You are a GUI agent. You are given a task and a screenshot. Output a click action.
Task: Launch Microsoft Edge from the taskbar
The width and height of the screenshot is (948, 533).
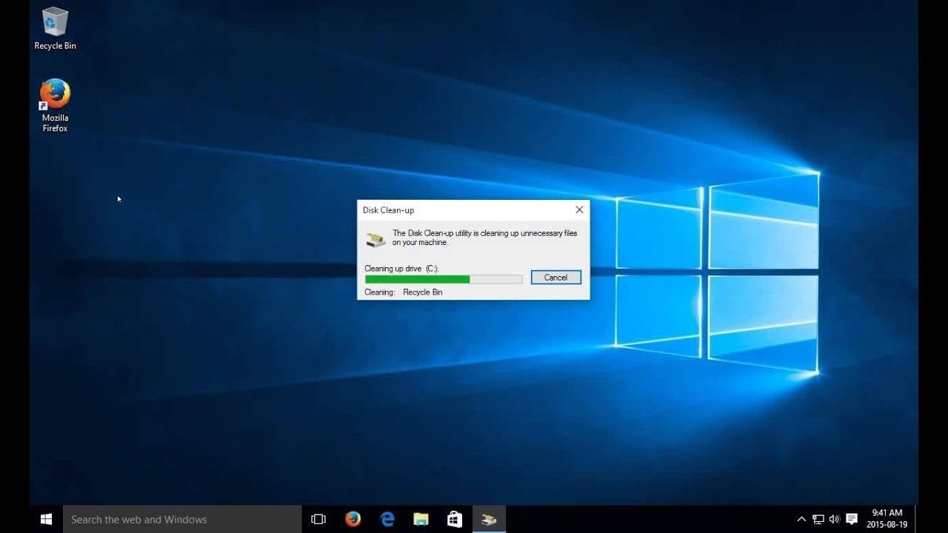coord(387,518)
